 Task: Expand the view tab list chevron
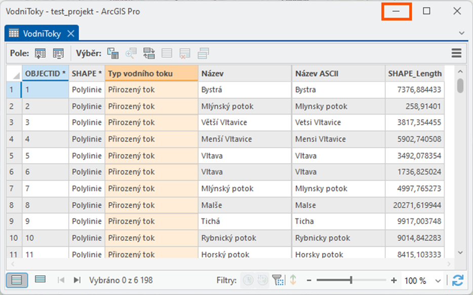pos(461,33)
